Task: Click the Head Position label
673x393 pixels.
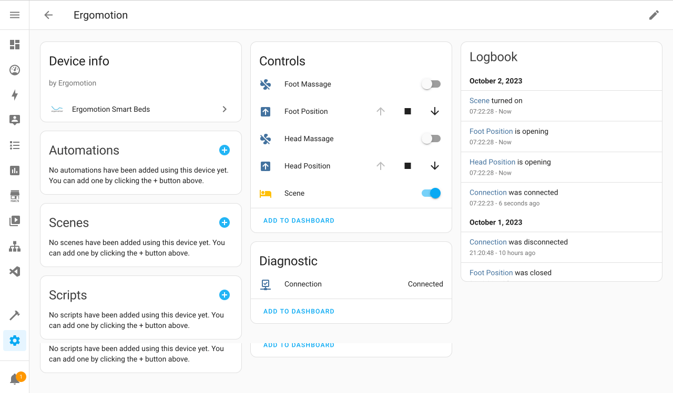Action: [x=308, y=166]
